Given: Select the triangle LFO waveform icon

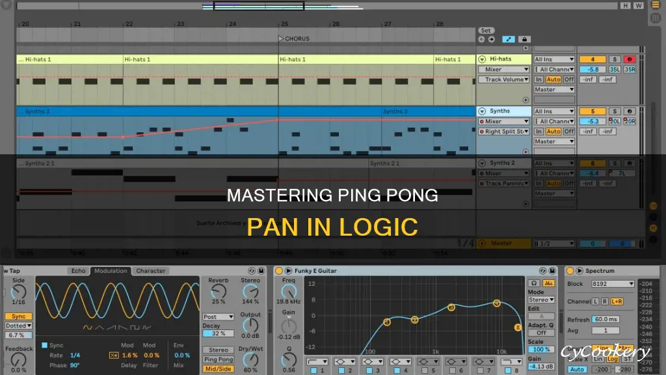Looking at the screenshot, I should click(100, 327).
